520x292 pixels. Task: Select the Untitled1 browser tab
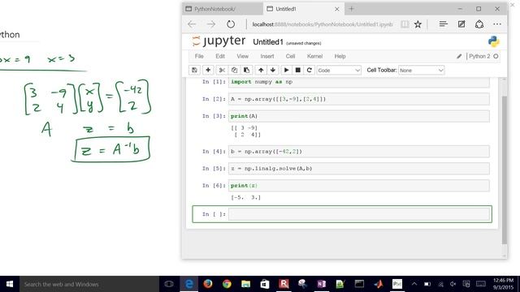tap(303, 9)
